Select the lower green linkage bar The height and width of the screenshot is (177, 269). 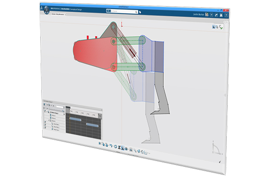pos(128,67)
